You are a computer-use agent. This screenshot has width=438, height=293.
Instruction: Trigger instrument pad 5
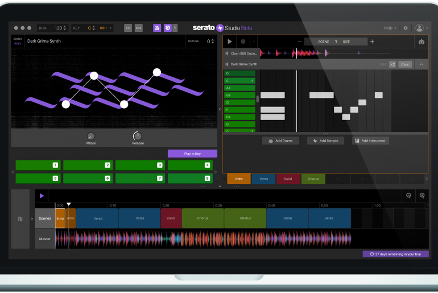click(x=38, y=178)
